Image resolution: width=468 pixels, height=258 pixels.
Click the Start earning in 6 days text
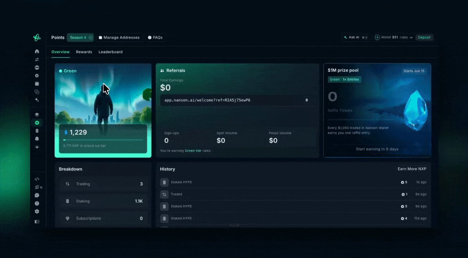click(x=377, y=149)
